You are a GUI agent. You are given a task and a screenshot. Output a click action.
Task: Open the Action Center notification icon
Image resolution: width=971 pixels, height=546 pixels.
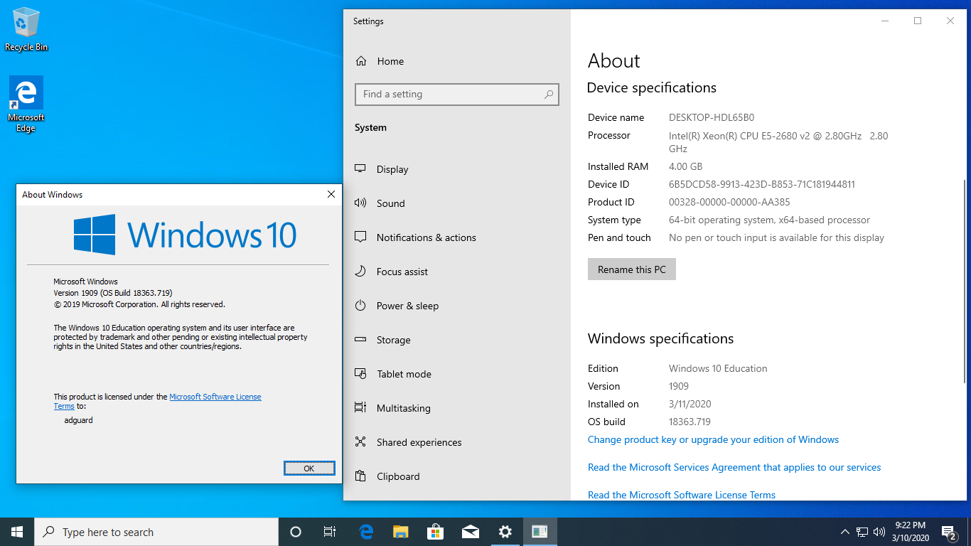(x=948, y=532)
